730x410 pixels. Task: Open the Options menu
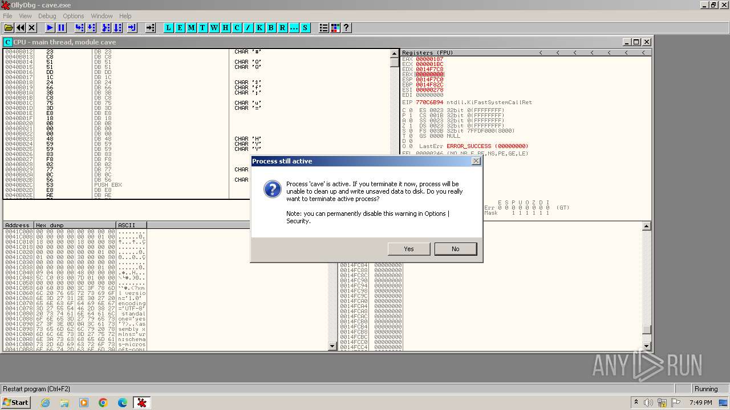[74, 16]
